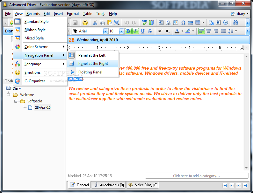Click the Select All icon
The width and height of the screenshot is (253, 193).
[117, 23]
